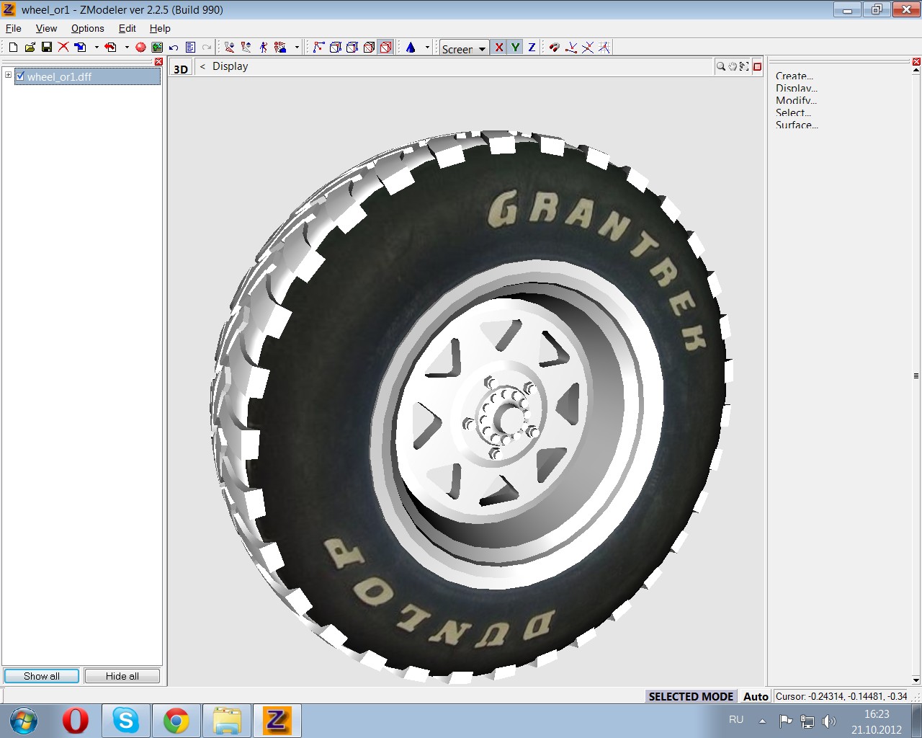Toggle SELECTED MODE in status bar
The height and width of the screenshot is (738, 922).
tap(691, 696)
